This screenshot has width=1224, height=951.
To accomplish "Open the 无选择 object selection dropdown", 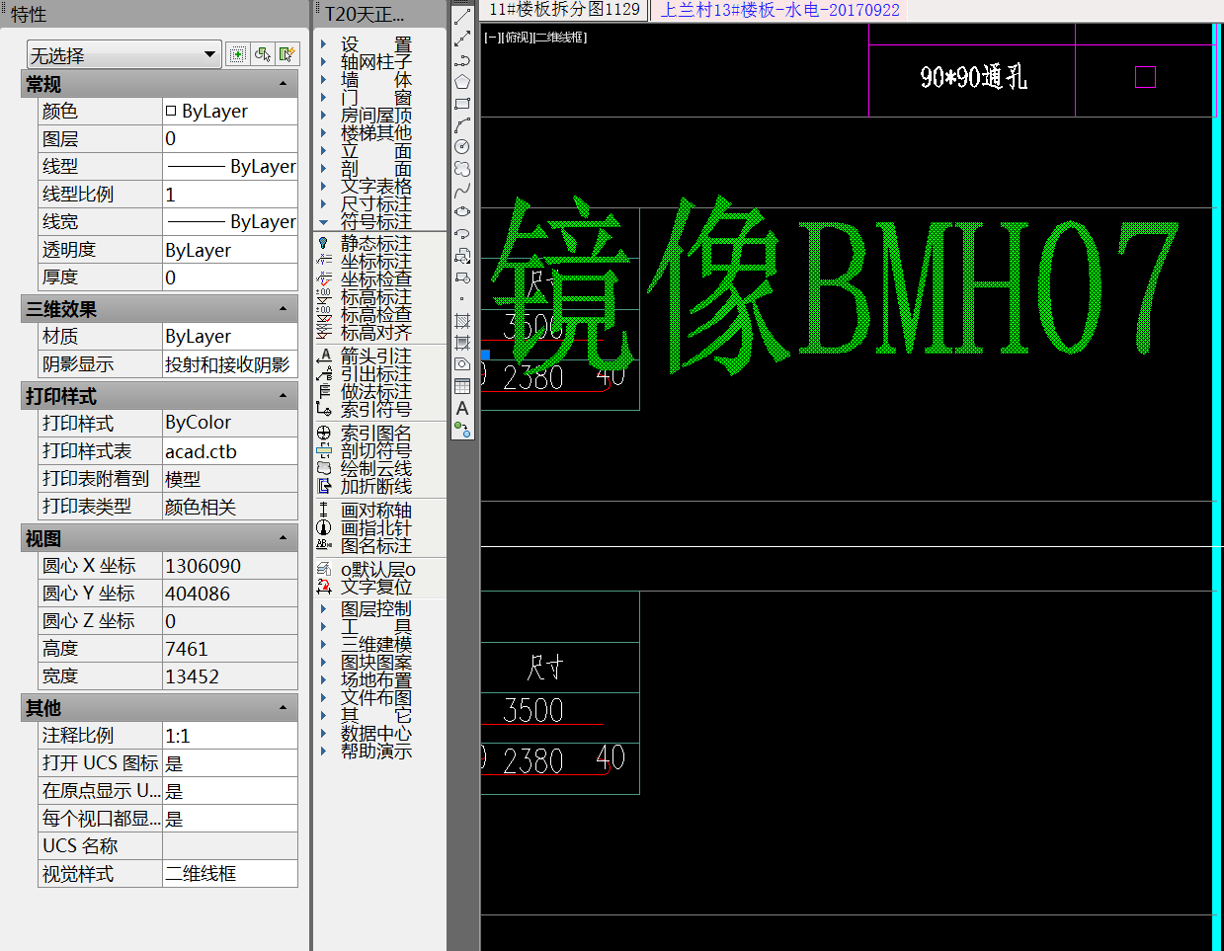I will (123, 55).
